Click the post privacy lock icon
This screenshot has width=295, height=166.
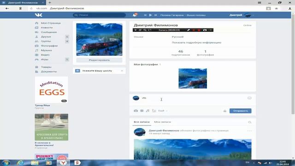coord(225,111)
